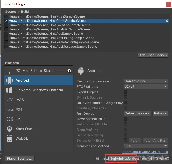Open ETC2 fallback 32-bit dropdown
The width and height of the screenshot is (172, 164).
146,86
